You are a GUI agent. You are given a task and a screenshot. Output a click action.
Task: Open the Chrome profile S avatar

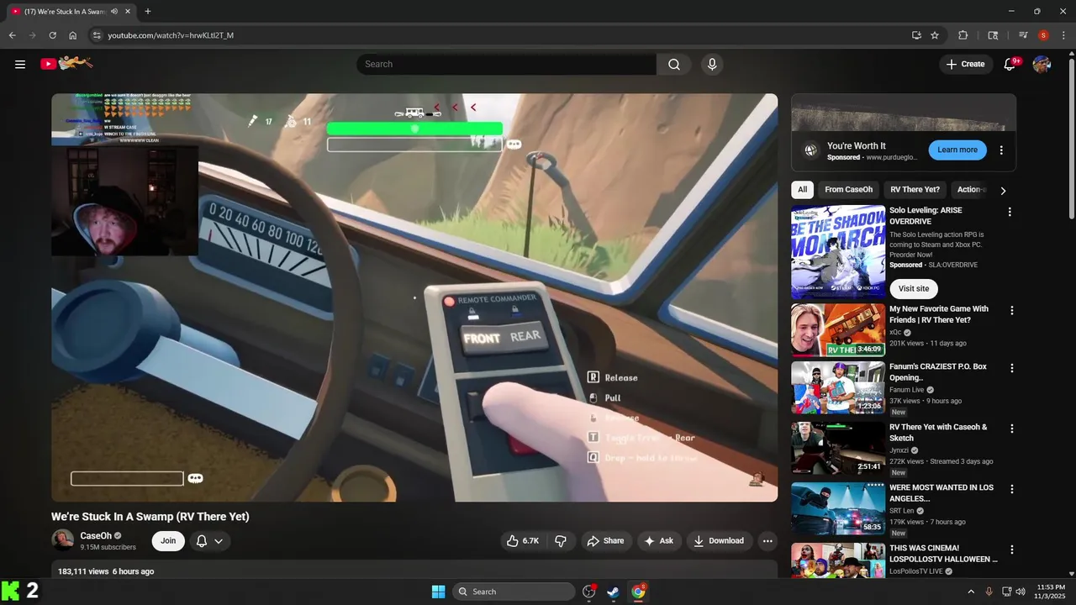[x=1043, y=35]
